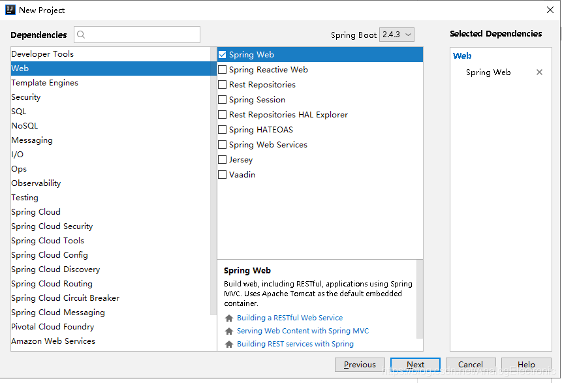Enable the Spring Reactive Web checkbox
Viewport: 562px width, 383px height.
point(222,70)
